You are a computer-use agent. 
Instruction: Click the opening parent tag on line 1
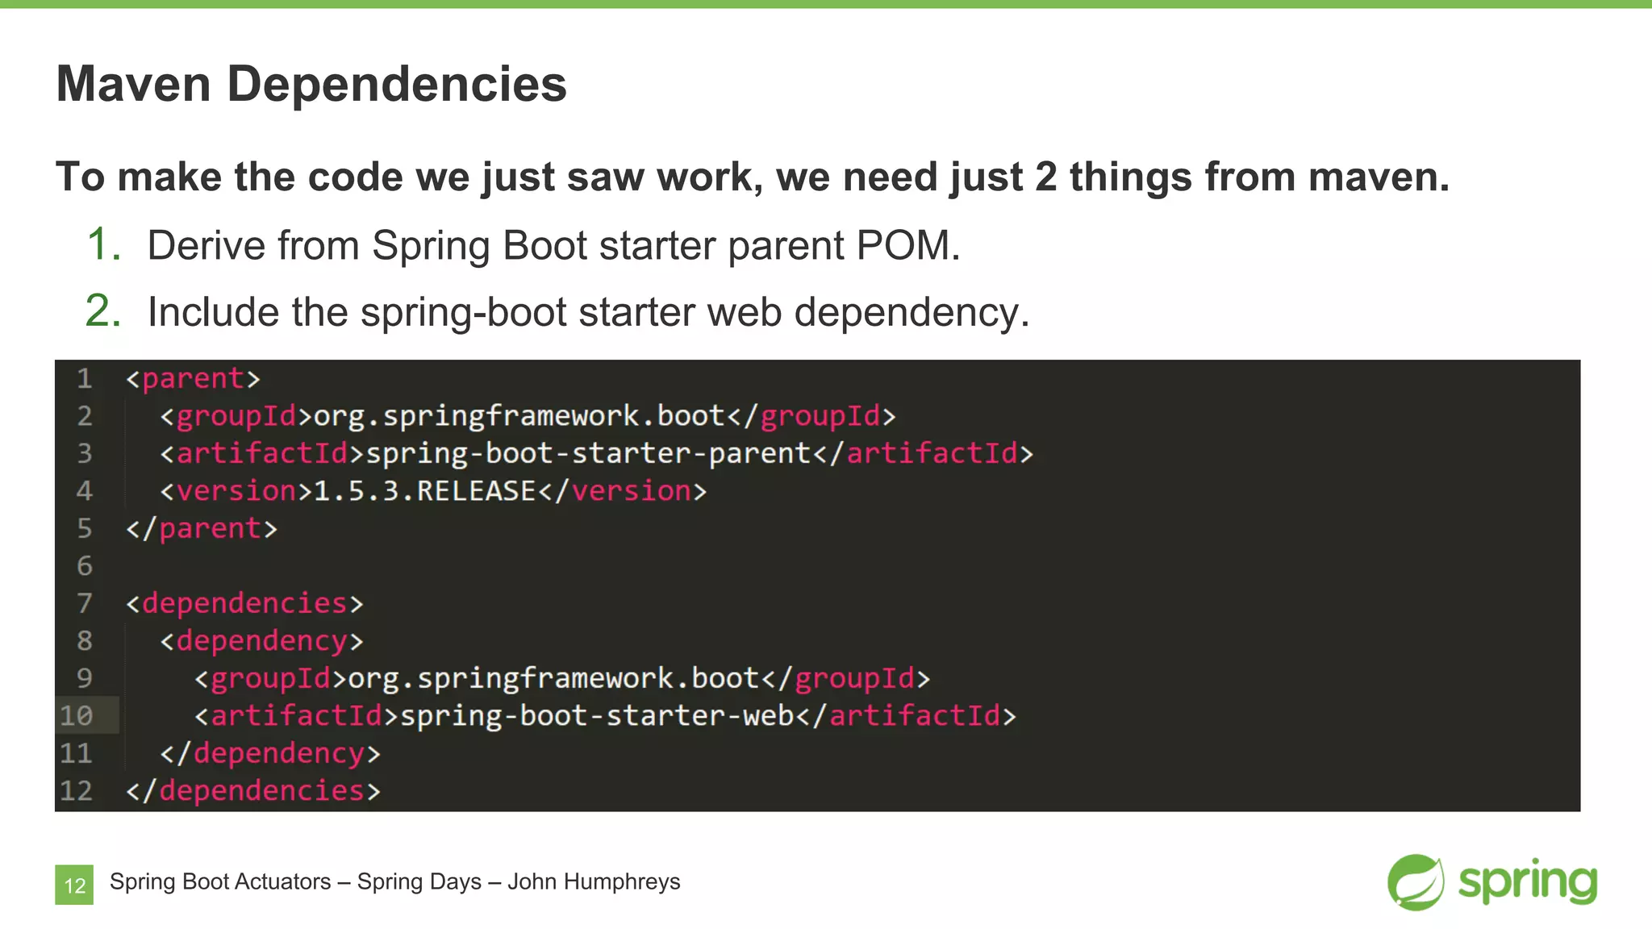tap(194, 378)
